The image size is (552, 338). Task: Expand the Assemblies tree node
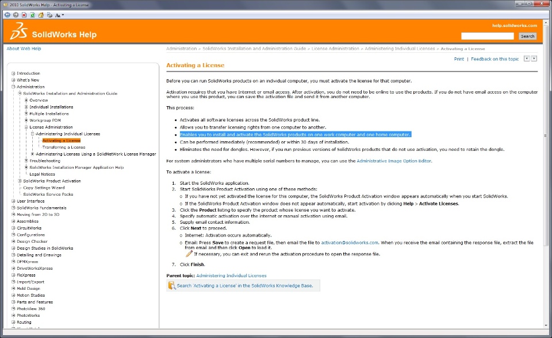[x=13, y=222]
